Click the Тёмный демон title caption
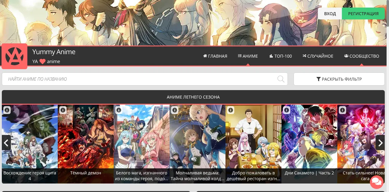The width and height of the screenshot is (389, 192). point(86,173)
